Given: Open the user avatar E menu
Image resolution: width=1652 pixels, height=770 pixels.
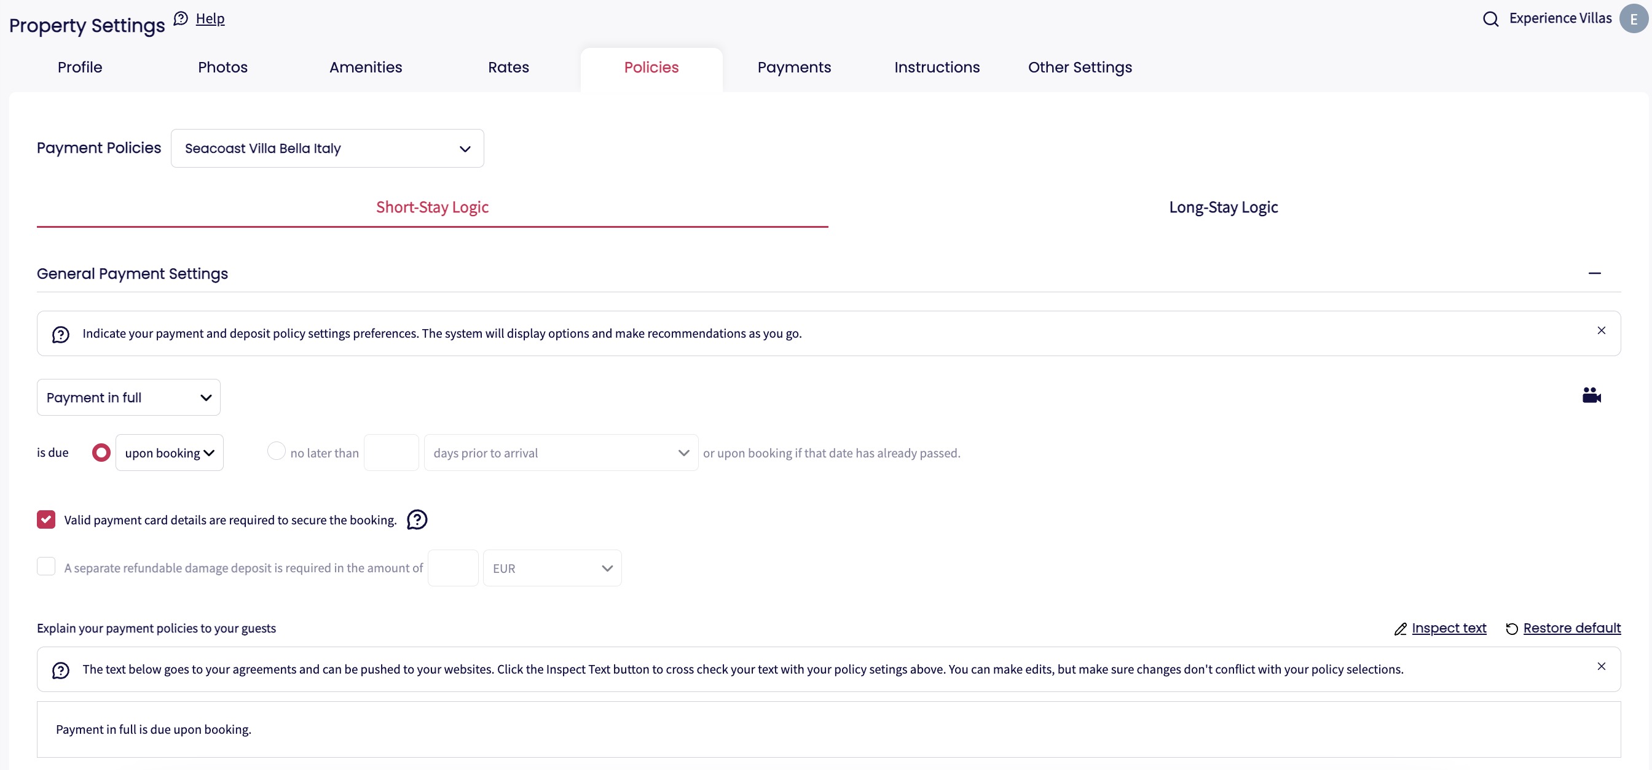Looking at the screenshot, I should click(1633, 18).
